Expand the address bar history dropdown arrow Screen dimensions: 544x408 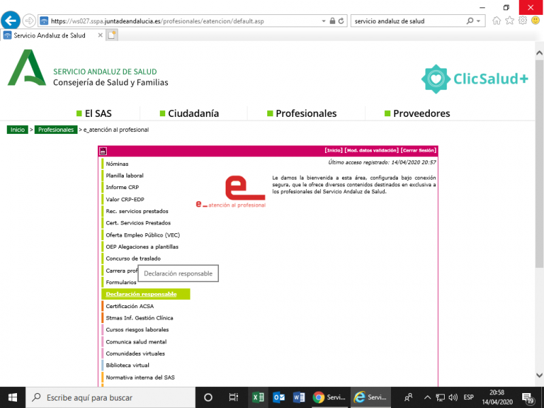point(324,21)
